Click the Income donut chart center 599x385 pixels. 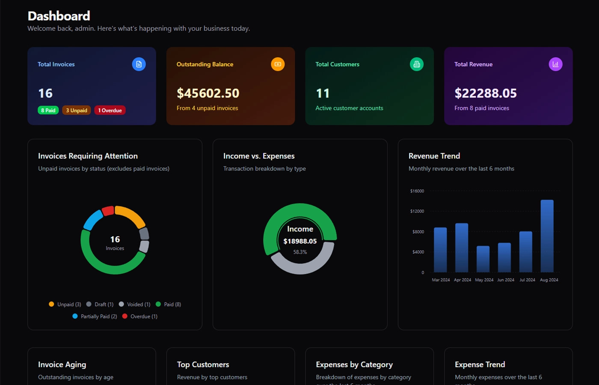point(300,240)
